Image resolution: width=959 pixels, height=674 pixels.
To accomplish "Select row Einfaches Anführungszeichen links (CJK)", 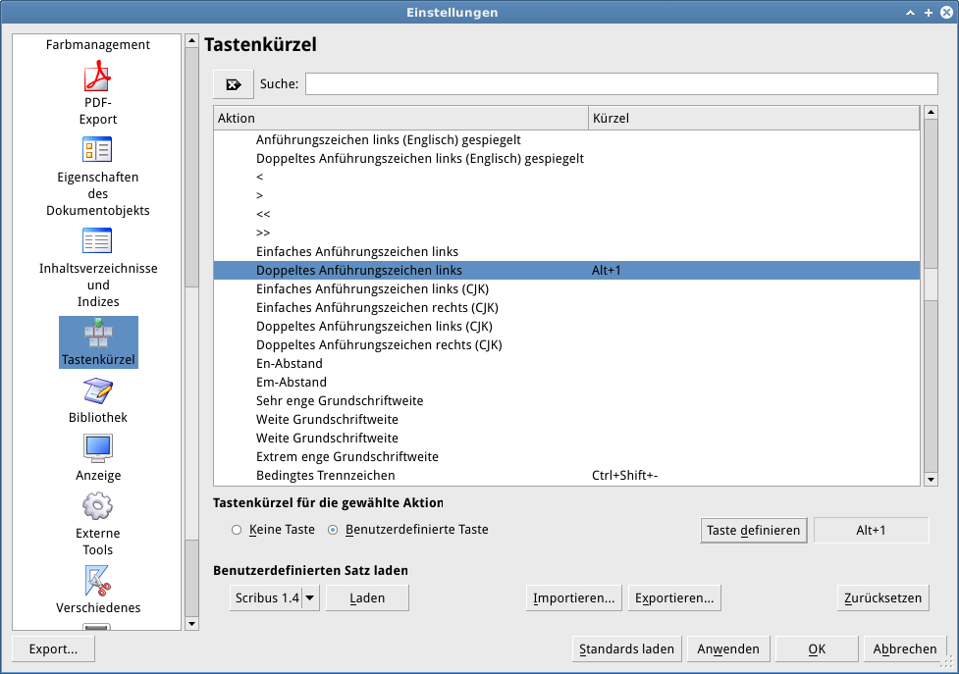I will (566, 289).
